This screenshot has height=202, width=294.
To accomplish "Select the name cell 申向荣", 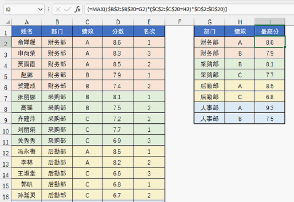I will (27, 53).
